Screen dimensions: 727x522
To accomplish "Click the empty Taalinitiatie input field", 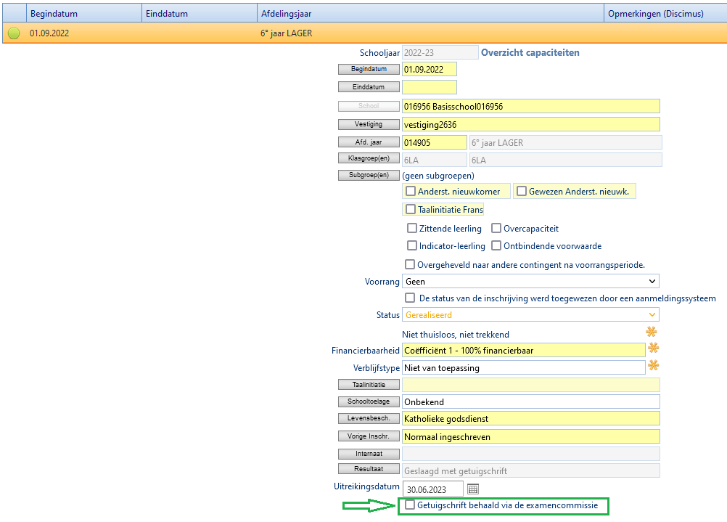I will [x=531, y=385].
